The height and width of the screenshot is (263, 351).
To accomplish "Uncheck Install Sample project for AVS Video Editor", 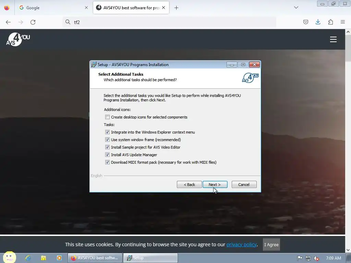I will (x=107, y=147).
